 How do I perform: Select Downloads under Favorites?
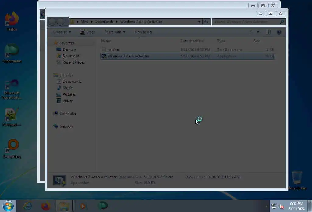(x=71, y=56)
